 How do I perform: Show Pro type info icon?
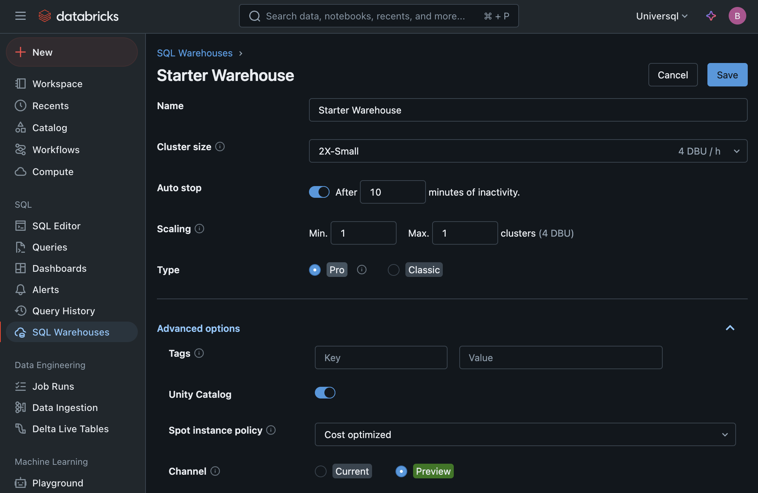(362, 270)
